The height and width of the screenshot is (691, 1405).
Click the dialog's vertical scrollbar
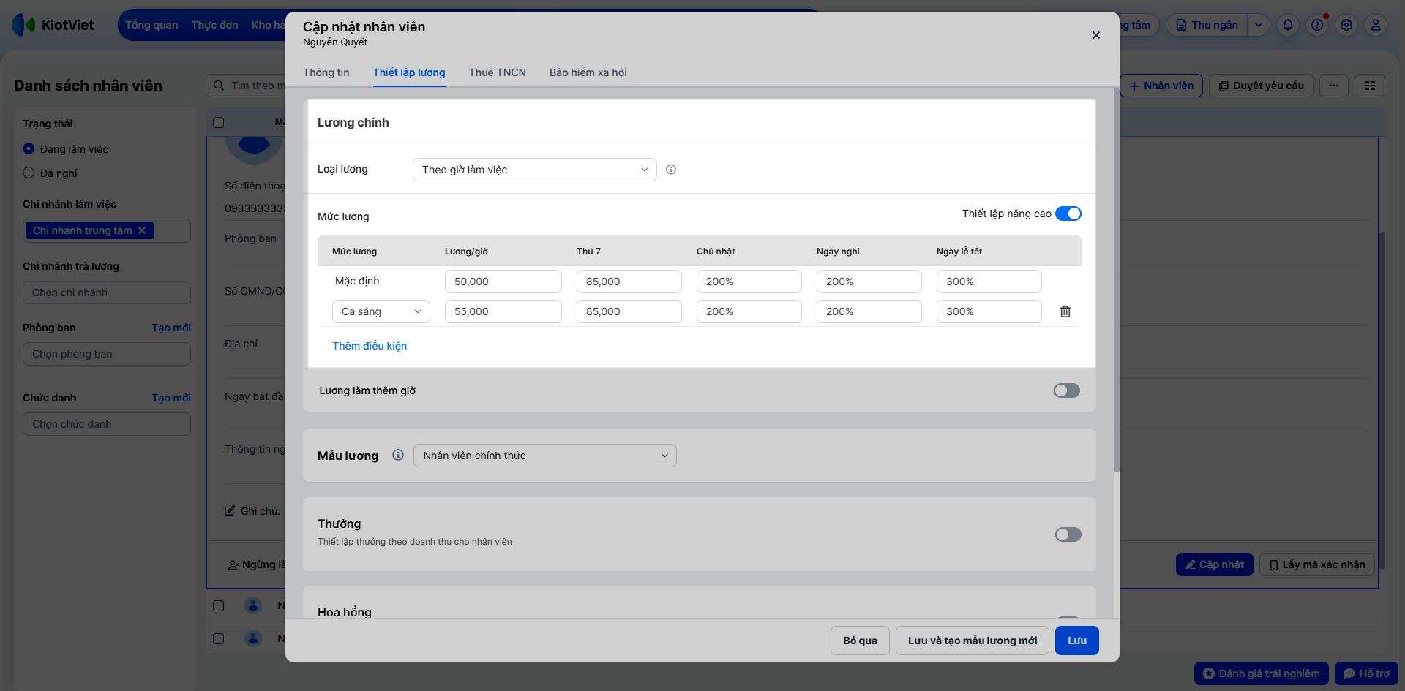(x=1116, y=281)
